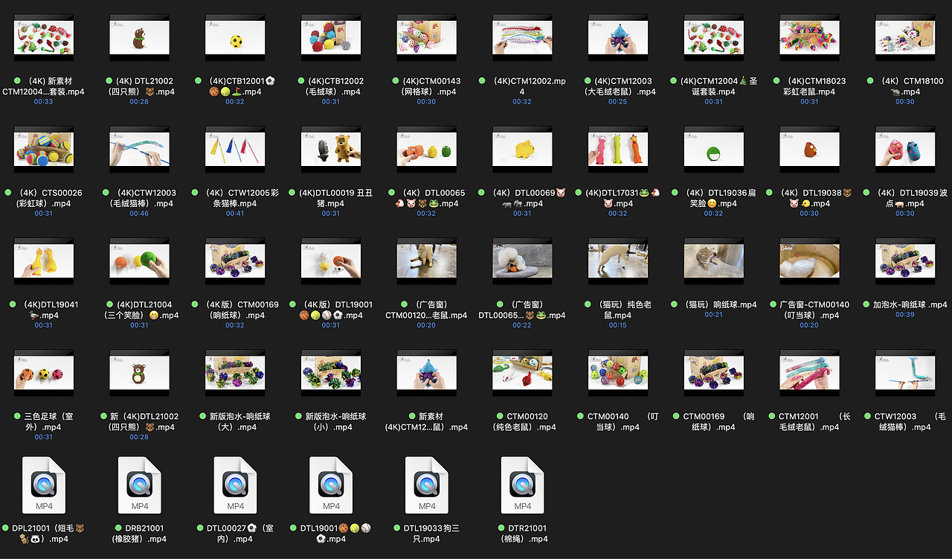952x559 pixels.
Task: Select the DTL00027（室内）MP4 file icon
Action: coord(235,486)
